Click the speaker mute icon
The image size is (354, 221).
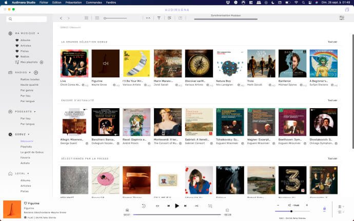coord(289,205)
